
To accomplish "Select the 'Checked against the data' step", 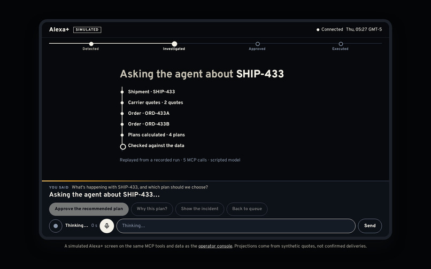I will tap(156, 146).
